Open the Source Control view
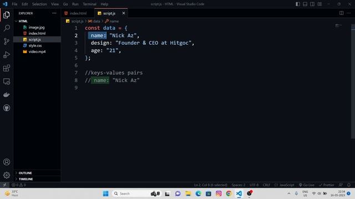Viewport: 355px width, 199px height. [x=7, y=41]
